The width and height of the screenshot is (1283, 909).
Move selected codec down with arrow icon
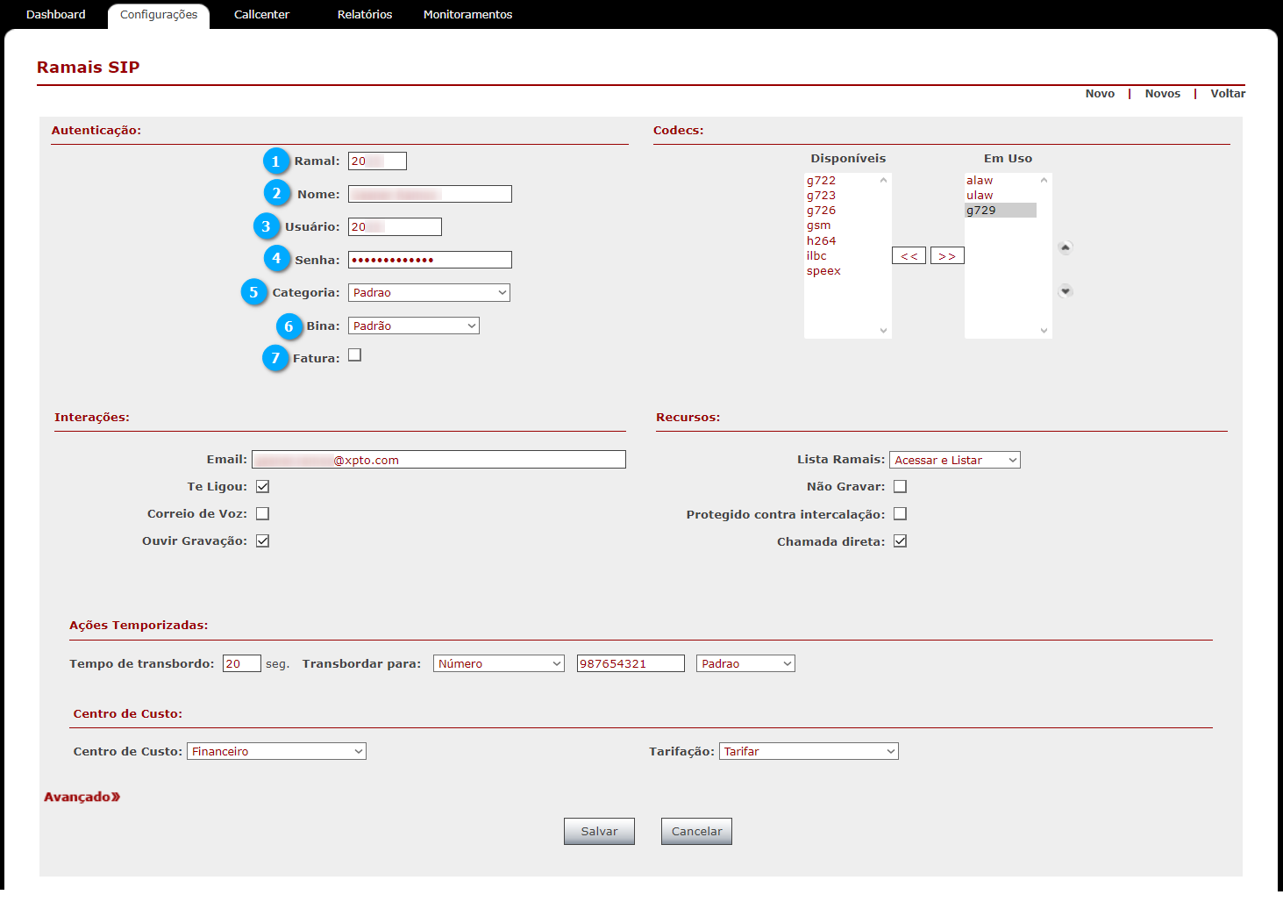point(1065,290)
